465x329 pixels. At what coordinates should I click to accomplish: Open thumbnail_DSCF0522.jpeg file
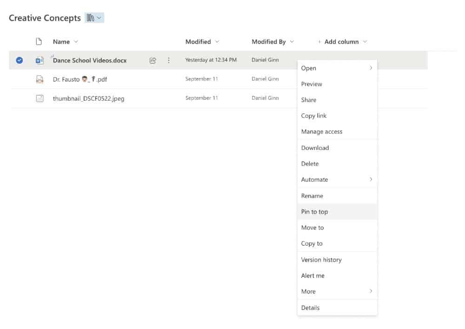pyautogui.click(x=88, y=98)
